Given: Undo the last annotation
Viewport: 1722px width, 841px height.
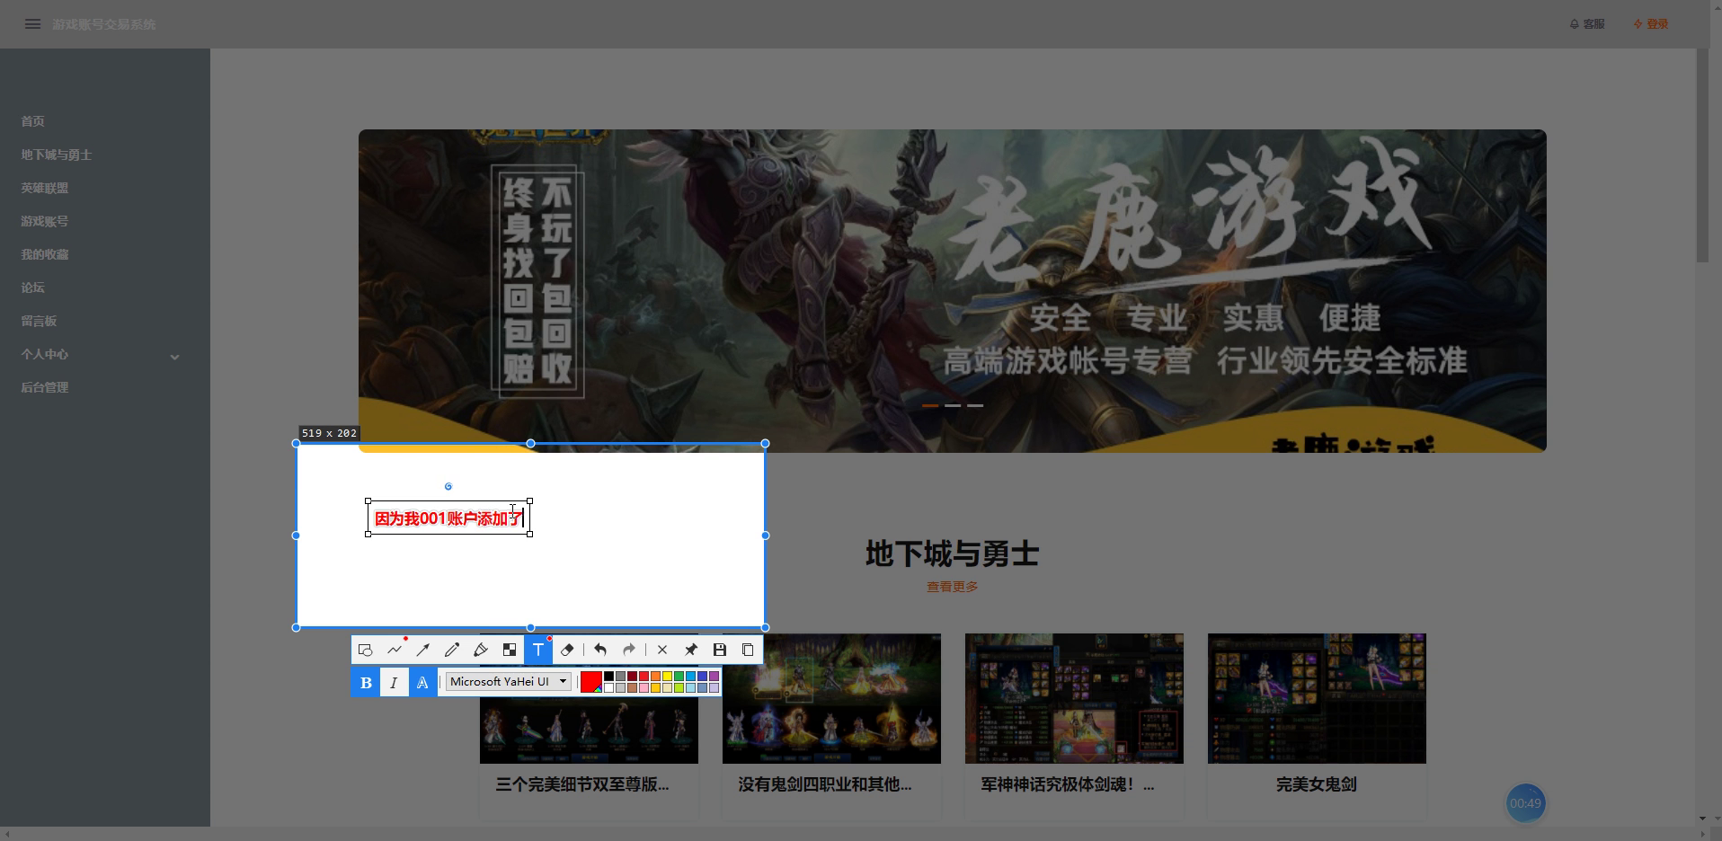Looking at the screenshot, I should [x=600, y=650].
